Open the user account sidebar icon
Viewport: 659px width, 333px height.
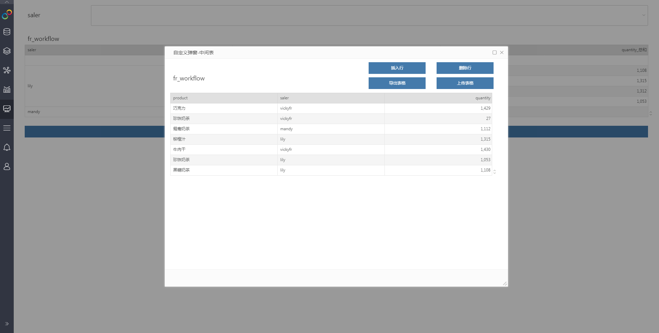tap(7, 167)
